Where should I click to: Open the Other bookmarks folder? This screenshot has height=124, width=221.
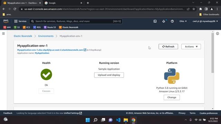[x=209, y=14]
